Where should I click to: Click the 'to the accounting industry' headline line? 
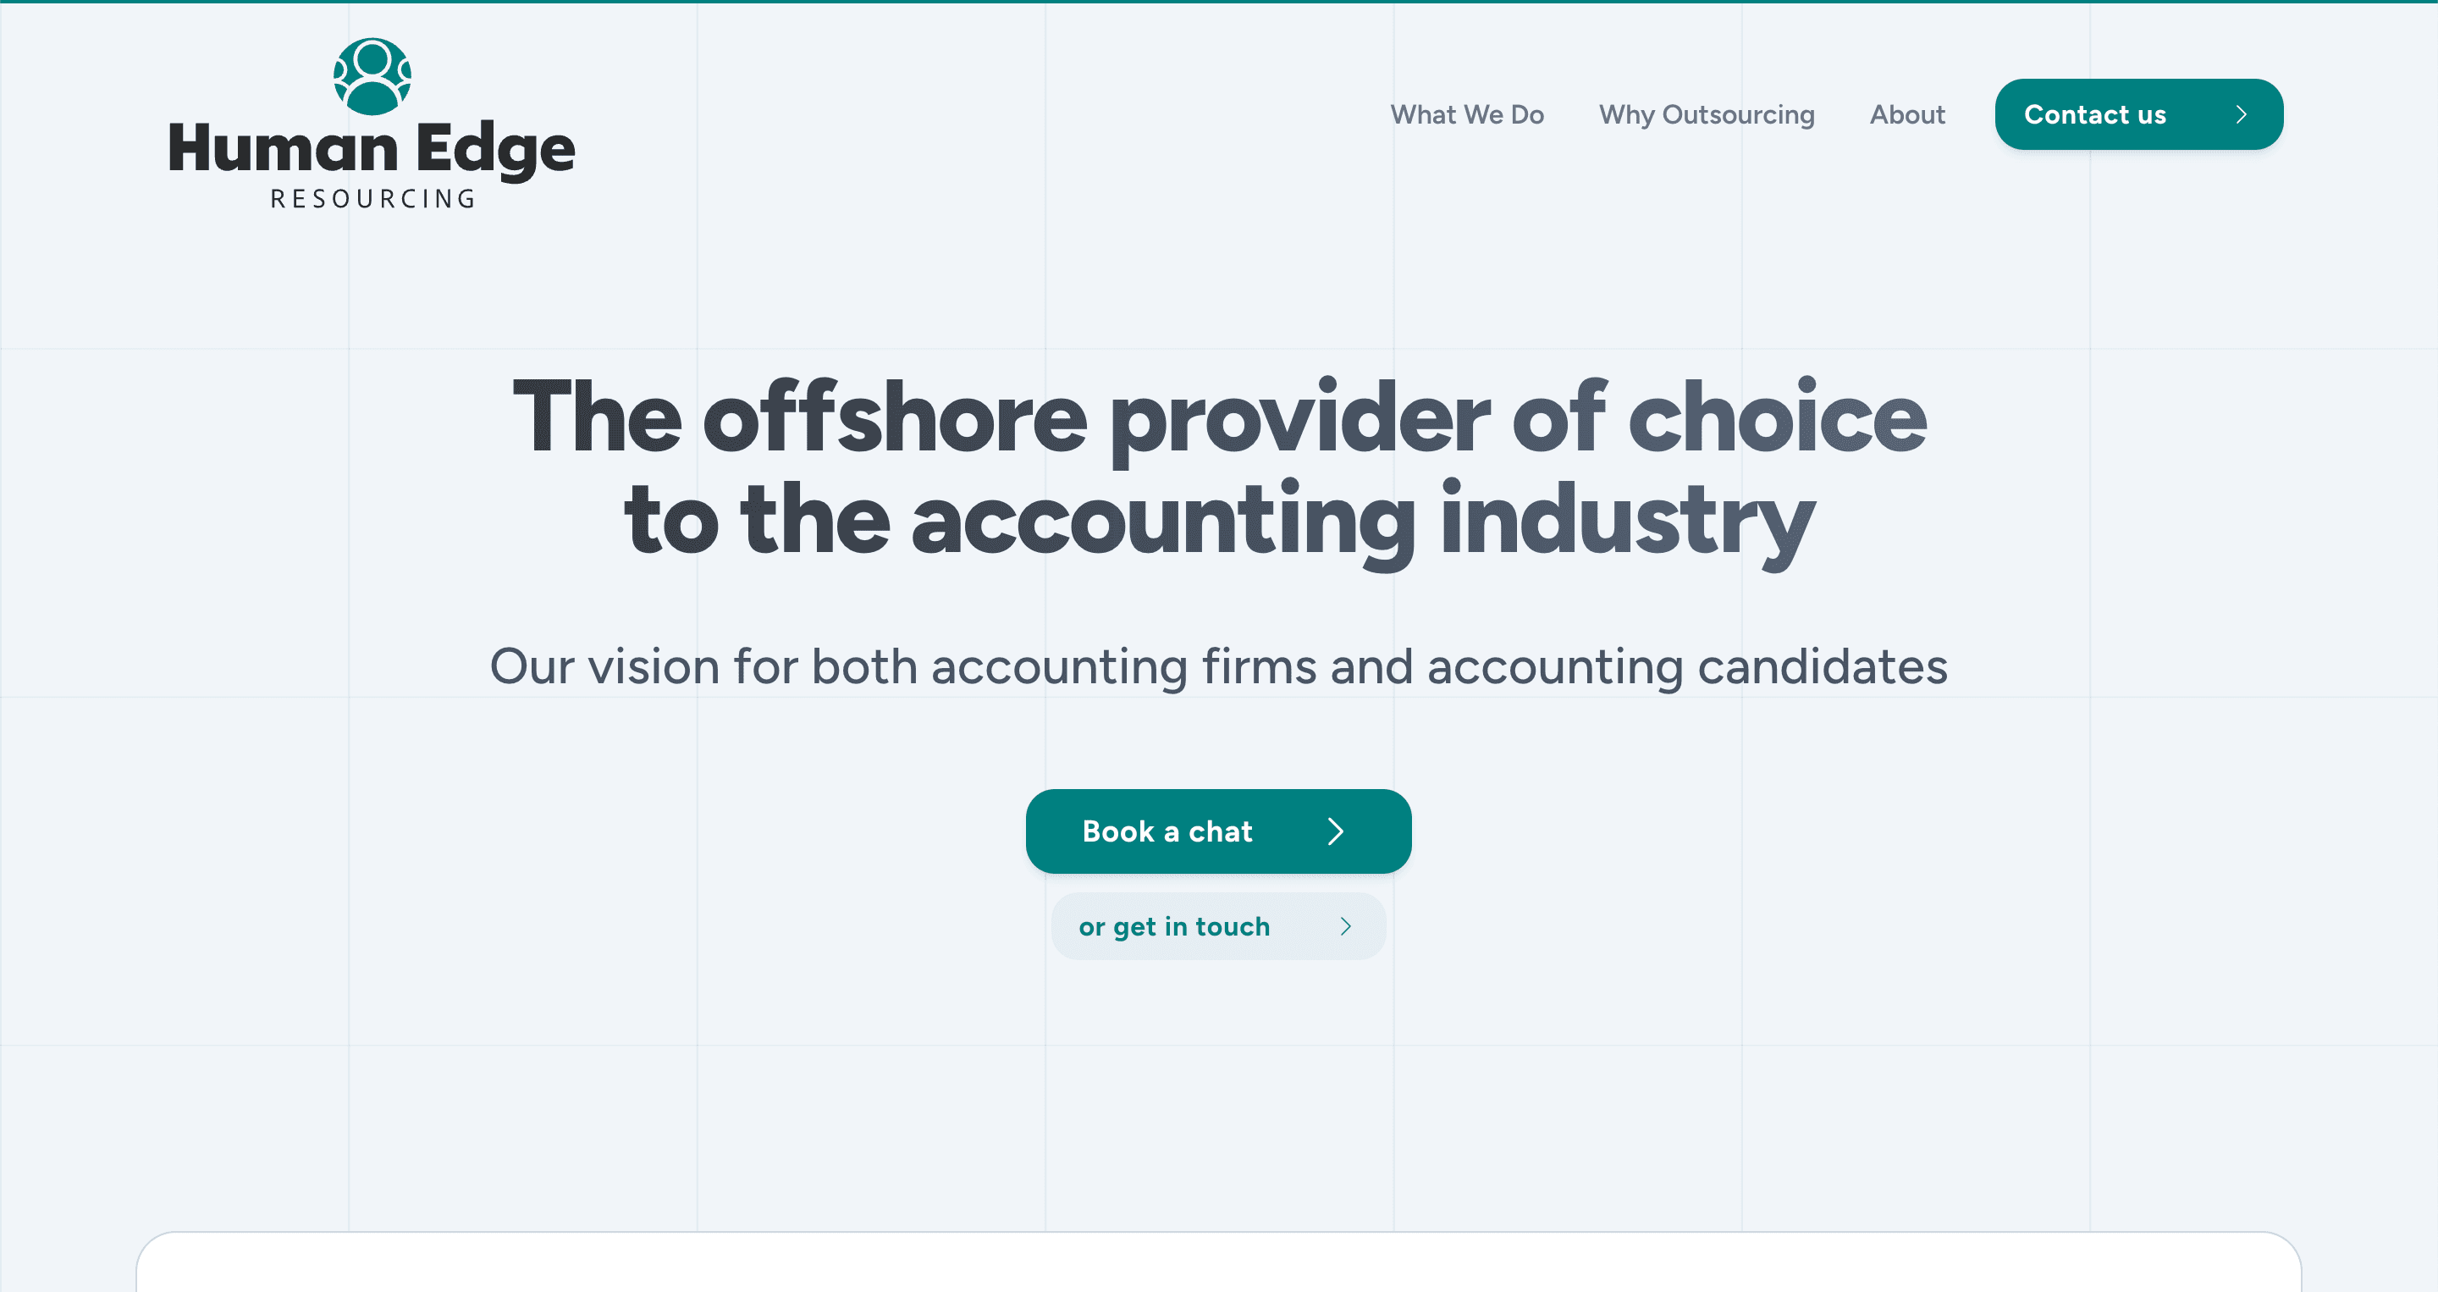[x=1218, y=520]
